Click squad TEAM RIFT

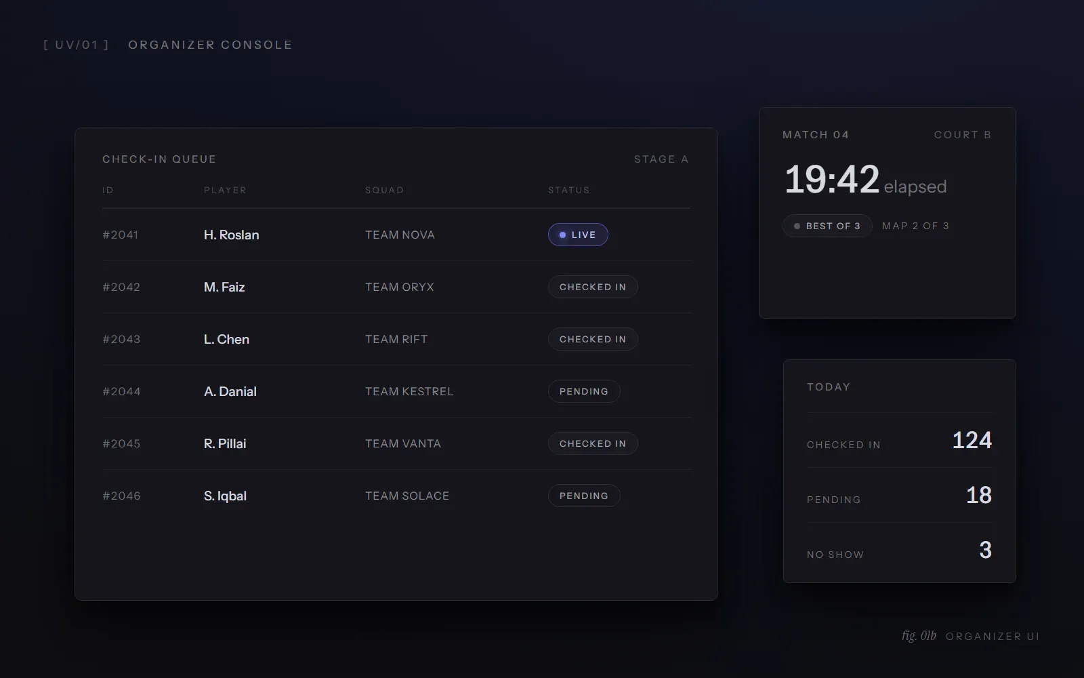coord(396,339)
